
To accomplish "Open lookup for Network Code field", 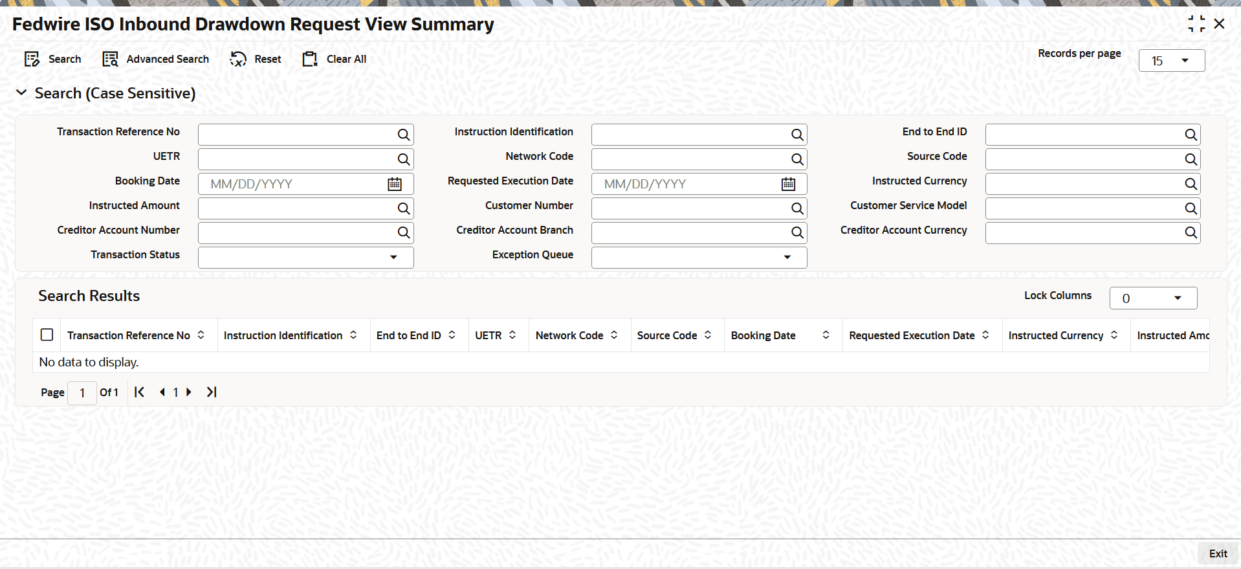I will 797,159.
